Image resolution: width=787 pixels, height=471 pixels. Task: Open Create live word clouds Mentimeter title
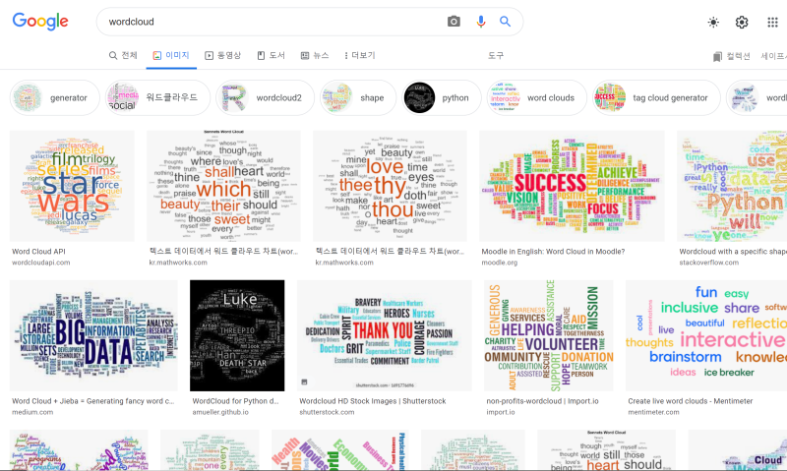click(x=691, y=401)
